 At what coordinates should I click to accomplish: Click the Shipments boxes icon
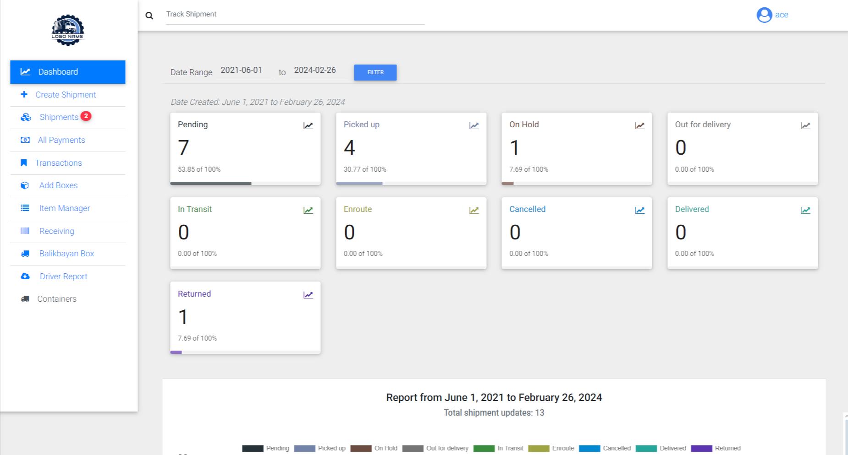[x=26, y=117]
